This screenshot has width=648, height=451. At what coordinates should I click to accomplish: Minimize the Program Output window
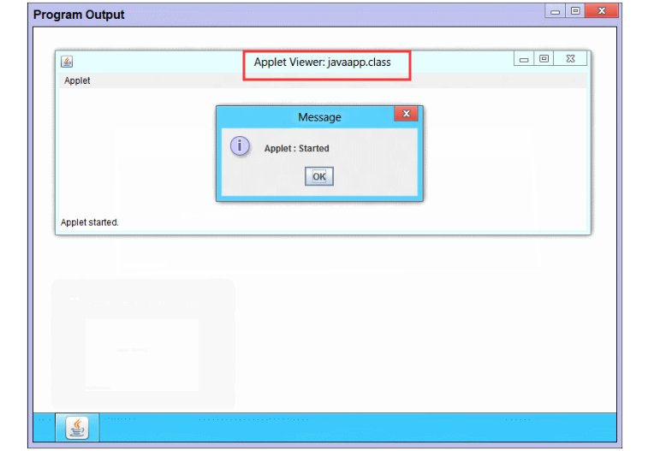tap(556, 12)
